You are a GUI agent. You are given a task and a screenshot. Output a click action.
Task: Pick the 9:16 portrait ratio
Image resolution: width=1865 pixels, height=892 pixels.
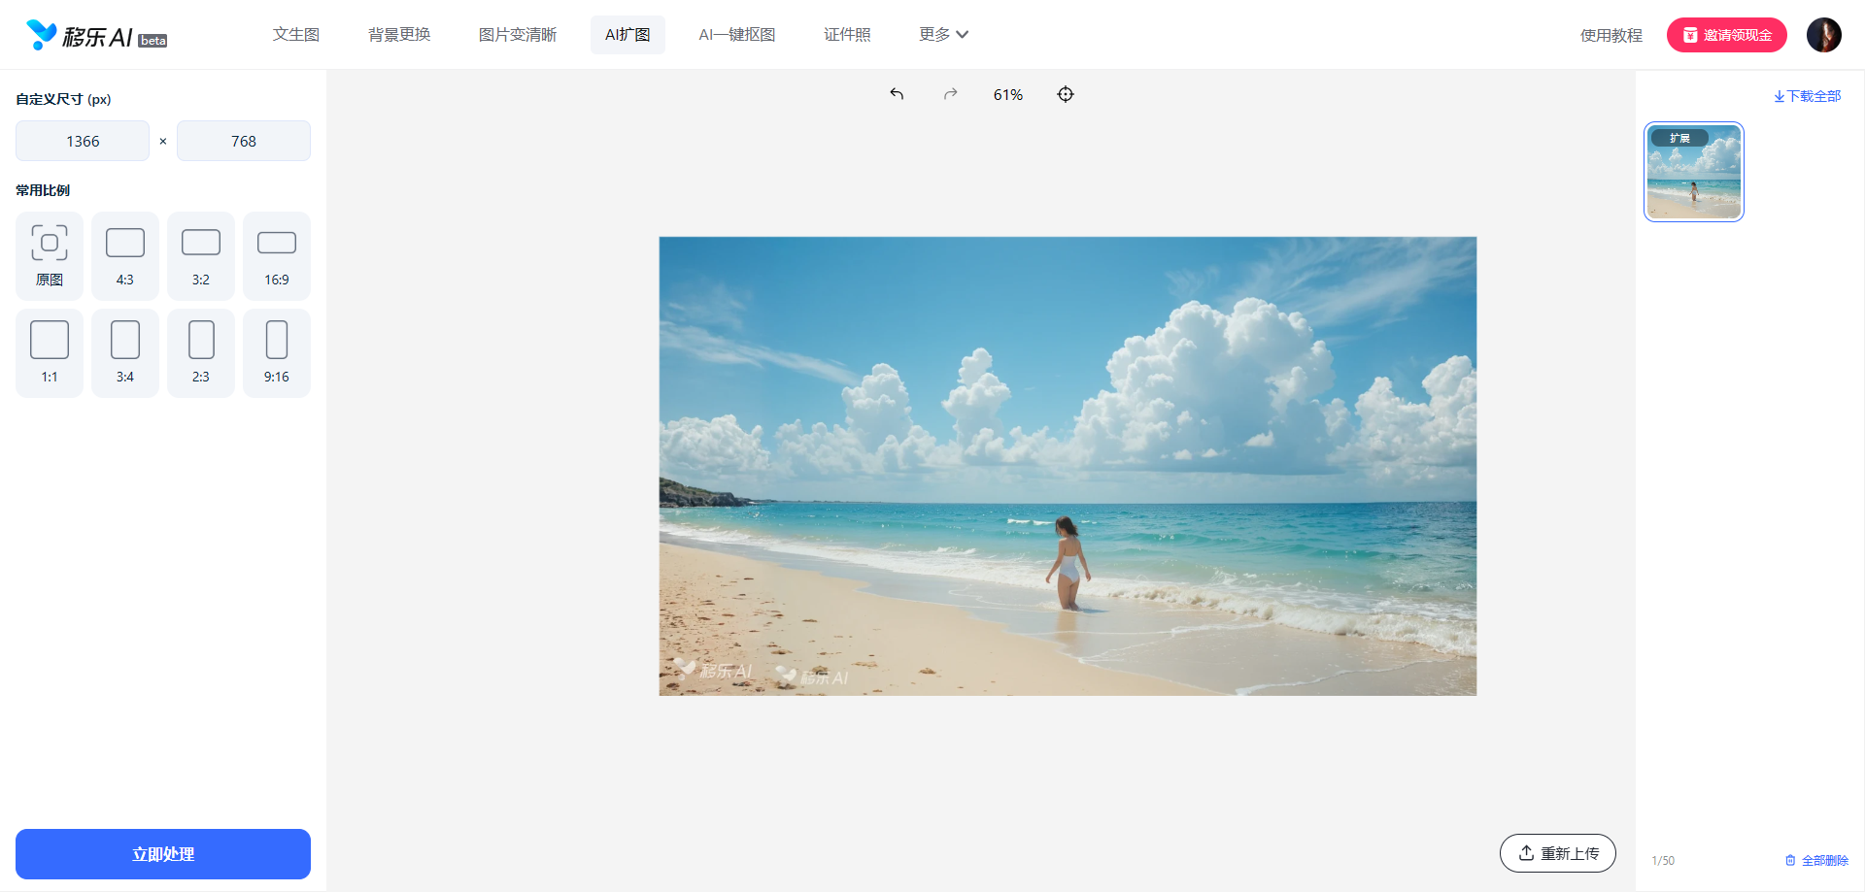277,352
